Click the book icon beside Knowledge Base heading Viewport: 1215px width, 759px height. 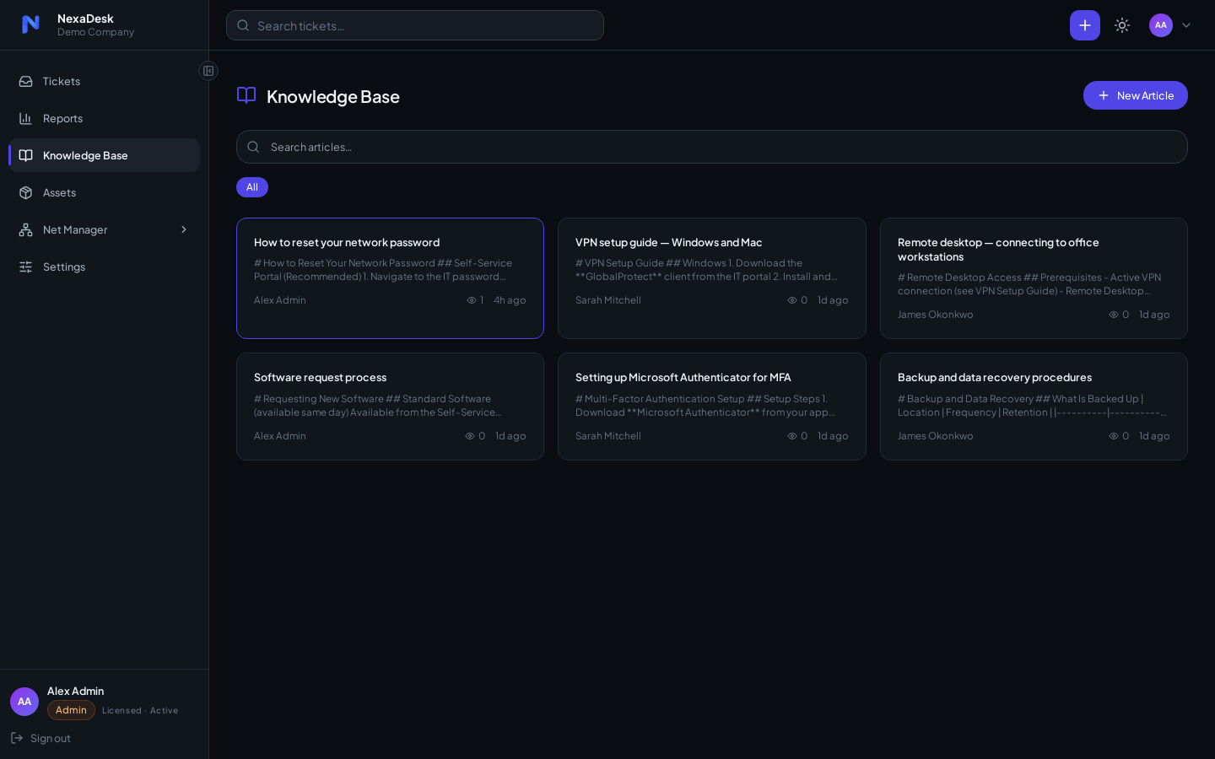(x=246, y=95)
